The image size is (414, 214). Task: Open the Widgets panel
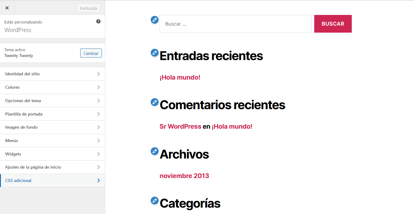tap(52, 154)
